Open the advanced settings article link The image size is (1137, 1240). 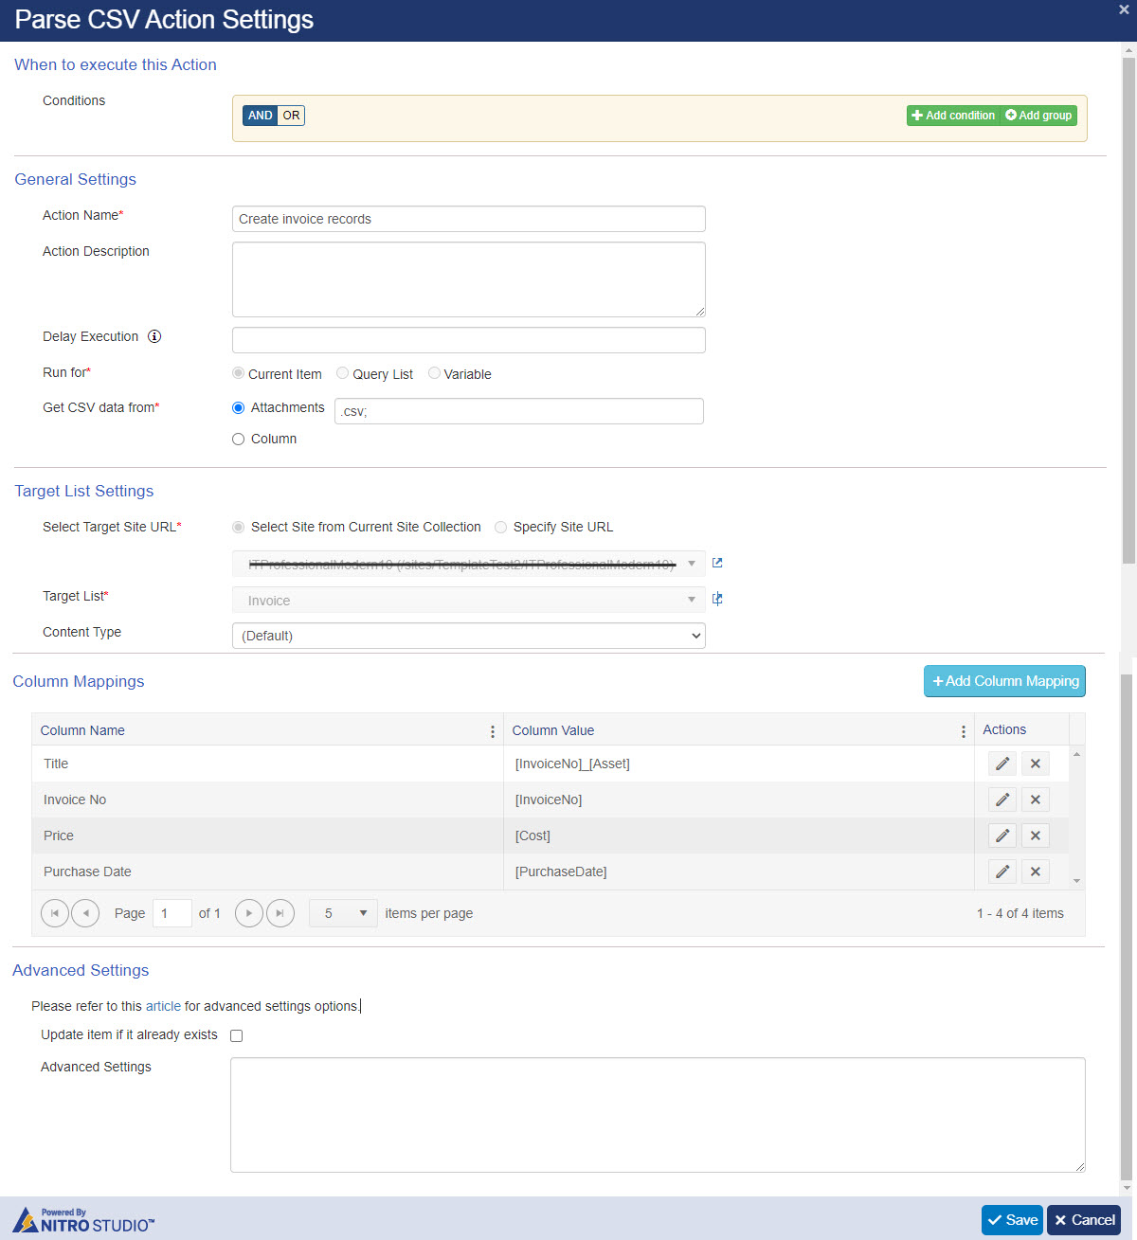(162, 1005)
